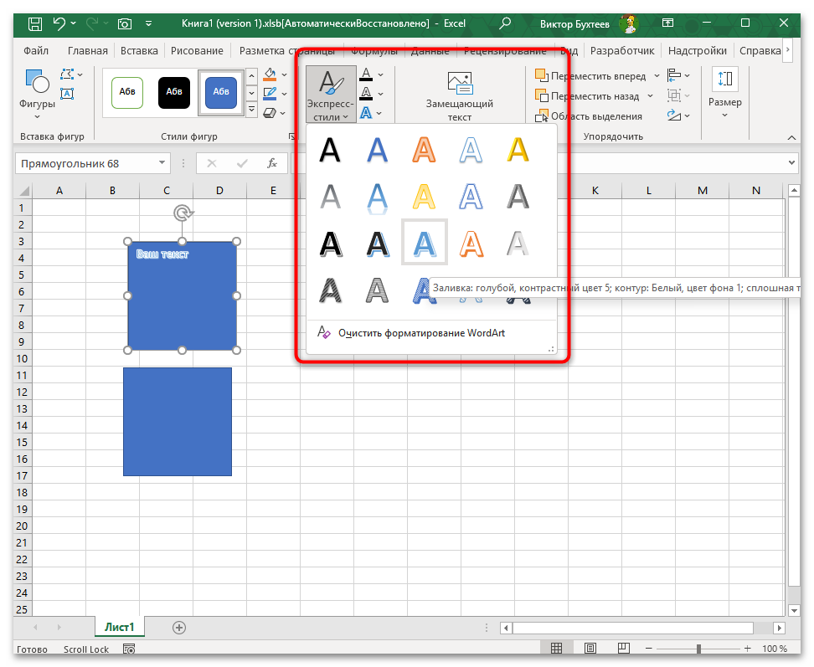Open the Надстройки tab
This screenshot has width=814, height=667.
tap(698, 51)
